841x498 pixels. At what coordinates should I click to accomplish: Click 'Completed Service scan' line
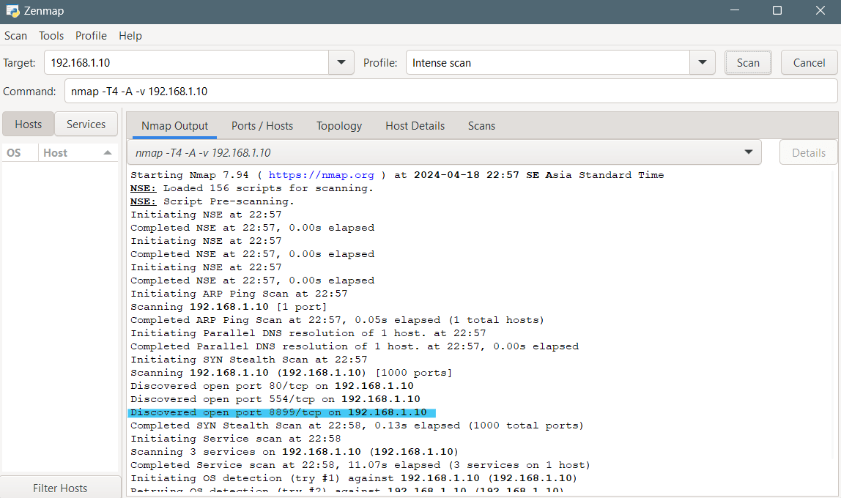360,465
